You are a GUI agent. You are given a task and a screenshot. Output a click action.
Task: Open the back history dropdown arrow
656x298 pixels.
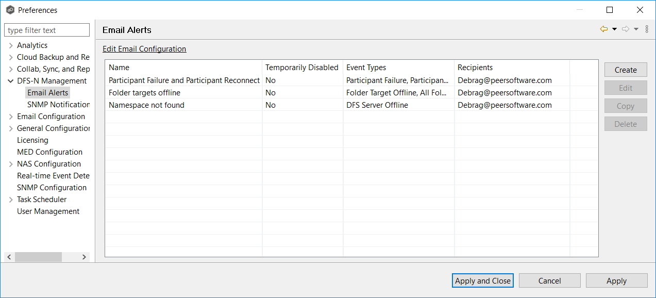click(x=614, y=29)
